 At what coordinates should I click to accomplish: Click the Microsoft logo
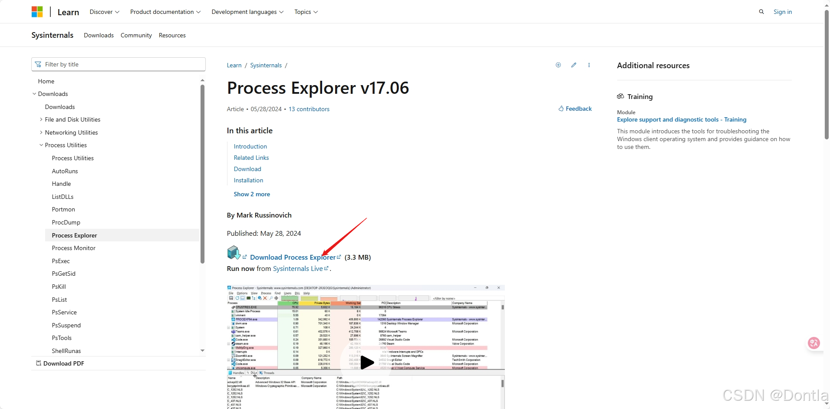[37, 12]
